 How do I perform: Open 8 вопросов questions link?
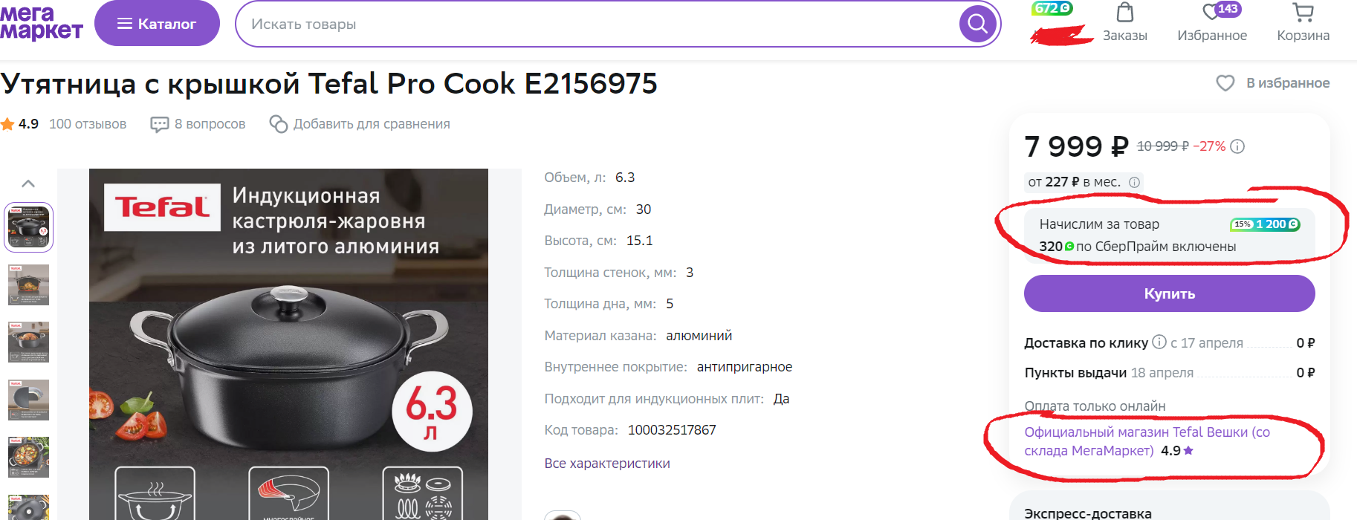[210, 124]
